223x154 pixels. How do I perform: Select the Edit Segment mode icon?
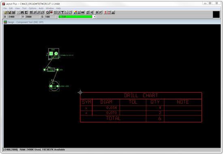click(x=97, y=13)
